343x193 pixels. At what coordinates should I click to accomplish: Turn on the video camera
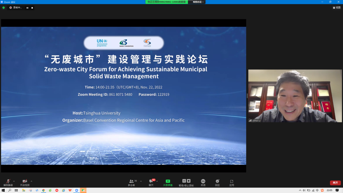click(25, 182)
